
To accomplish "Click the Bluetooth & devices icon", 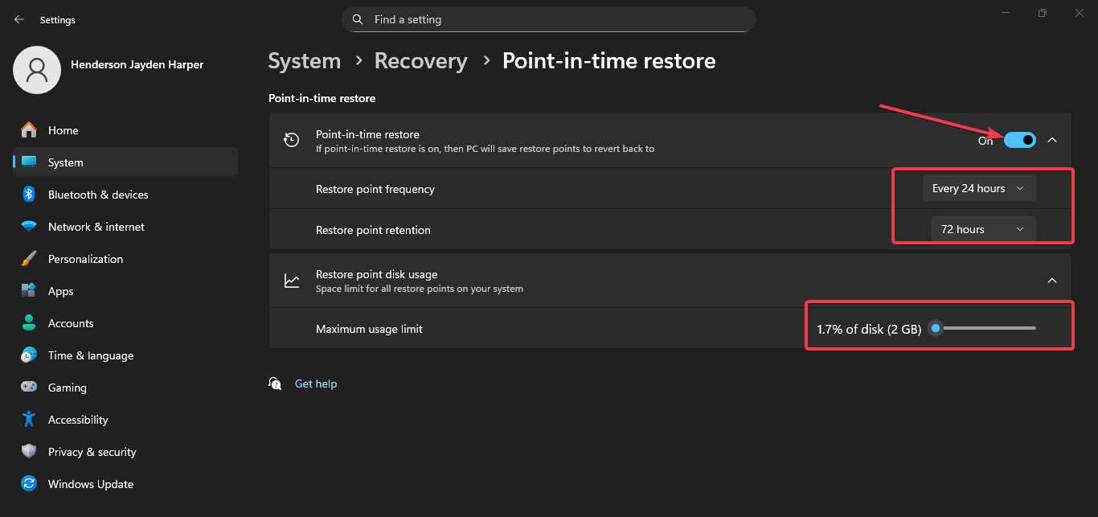I will tap(29, 195).
